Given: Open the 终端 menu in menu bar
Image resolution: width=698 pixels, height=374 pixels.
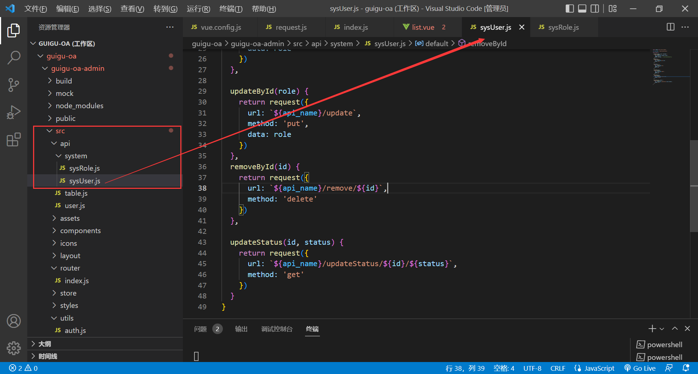Looking at the screenshot, I should coord(231,9).
